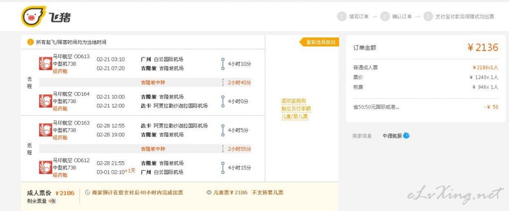The height and width of the screenshot is (211, 509).
Task: Click step 3 支付宝付款后保障成功出票
Action: 459,16
